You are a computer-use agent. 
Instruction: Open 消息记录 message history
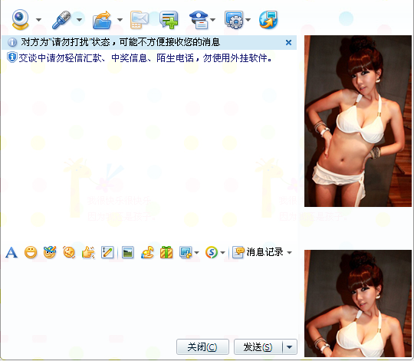[258, 252]
